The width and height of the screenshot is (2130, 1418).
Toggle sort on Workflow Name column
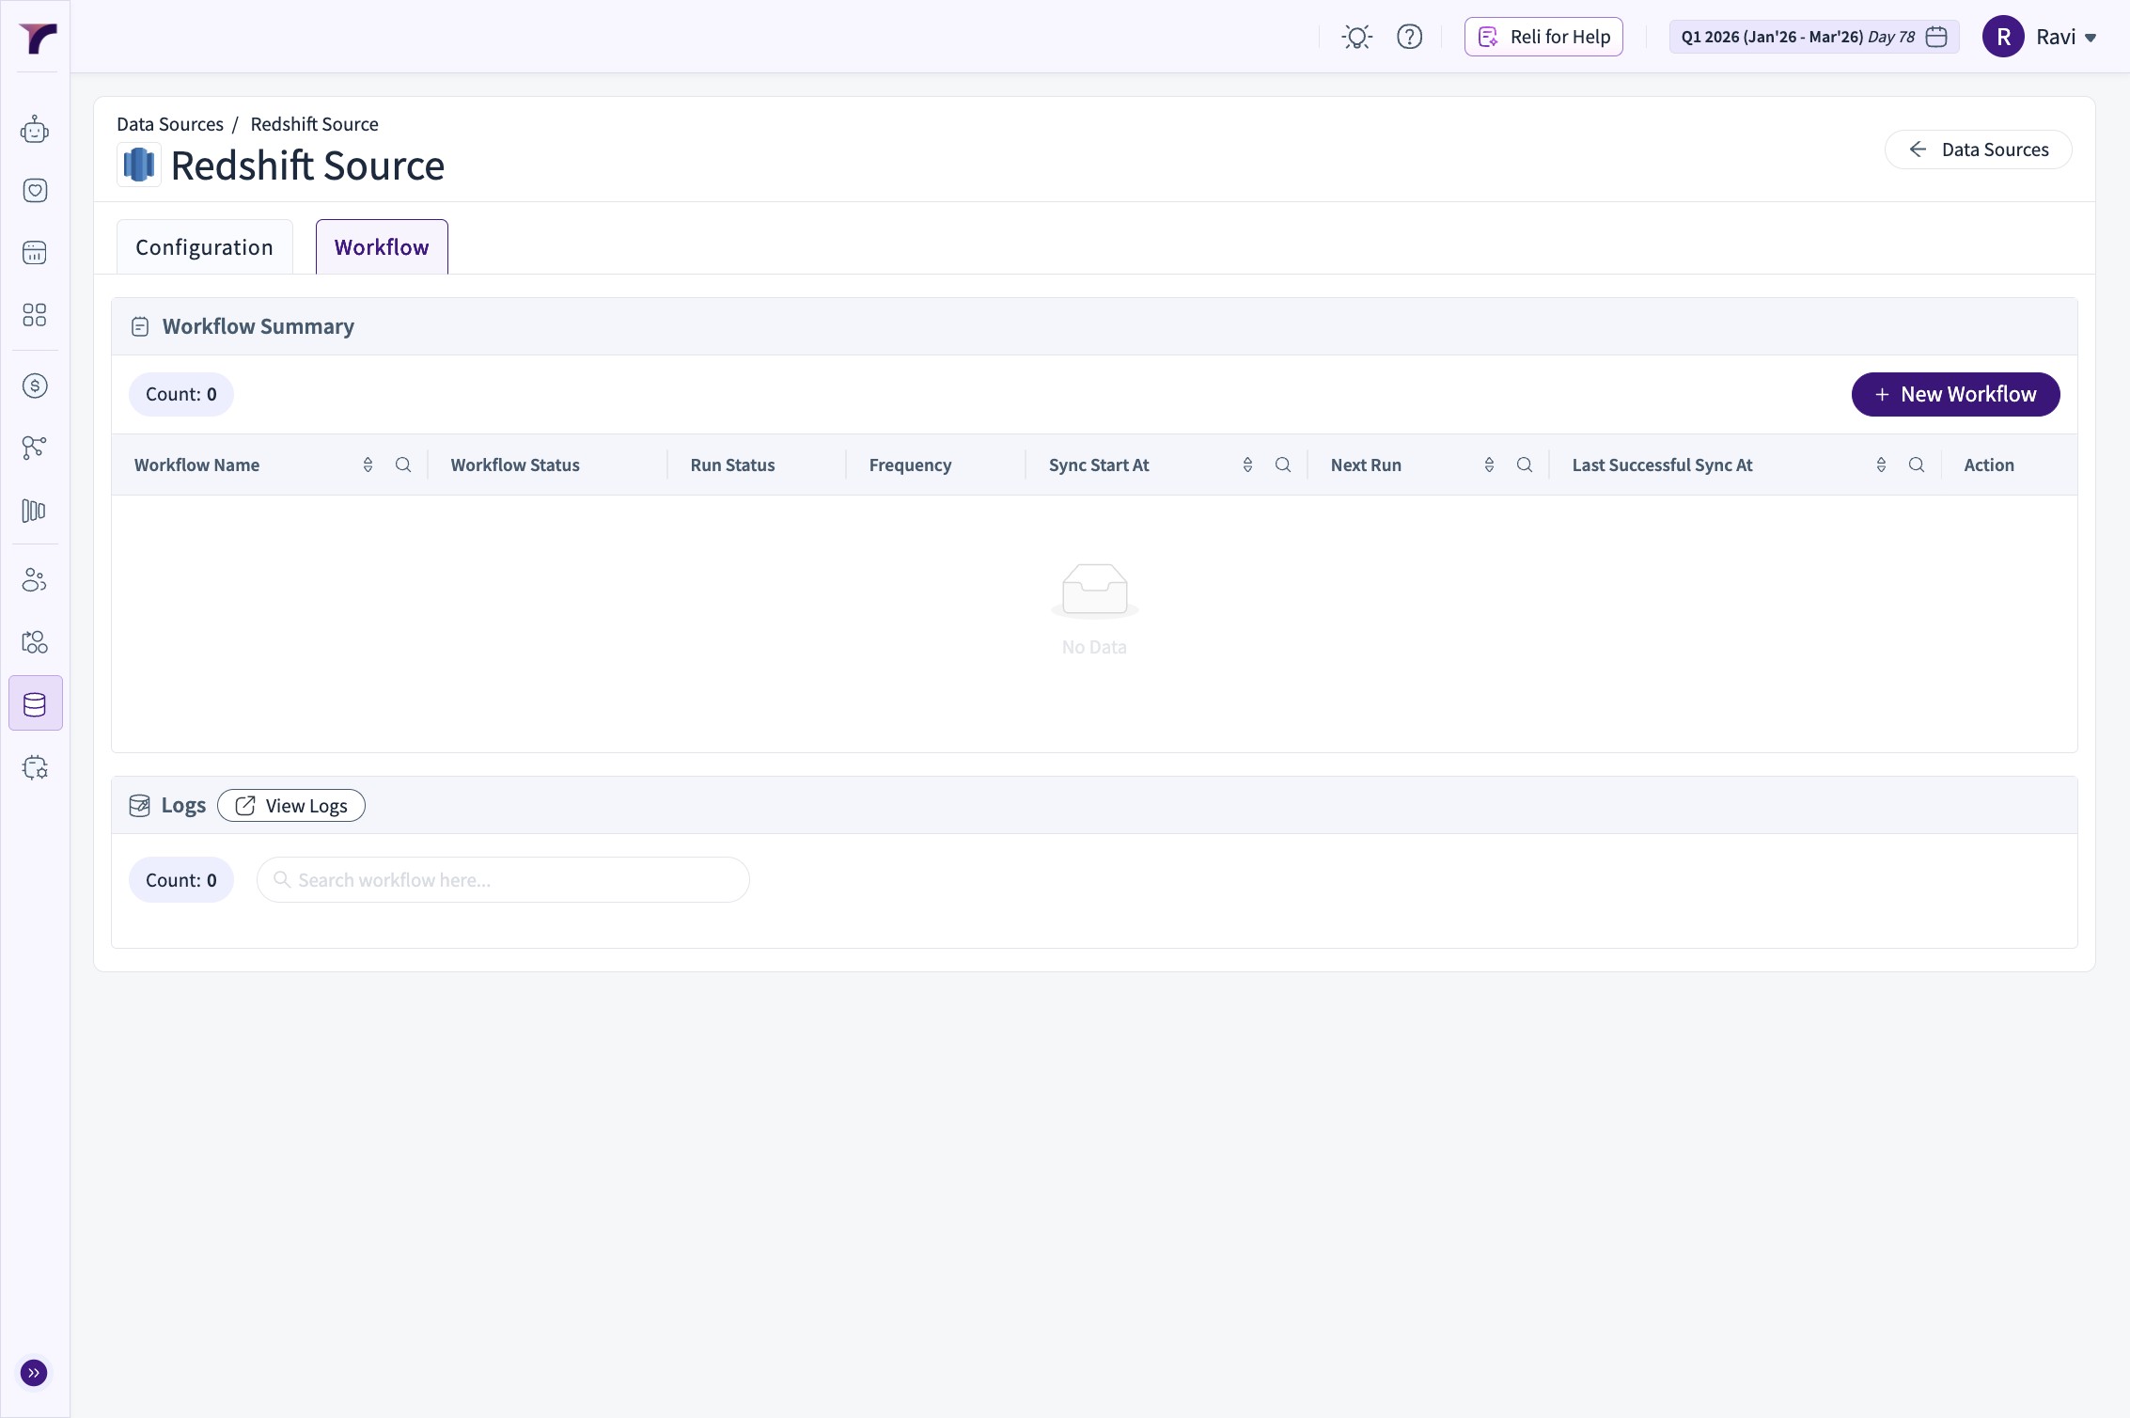click(x=368, y=465)
